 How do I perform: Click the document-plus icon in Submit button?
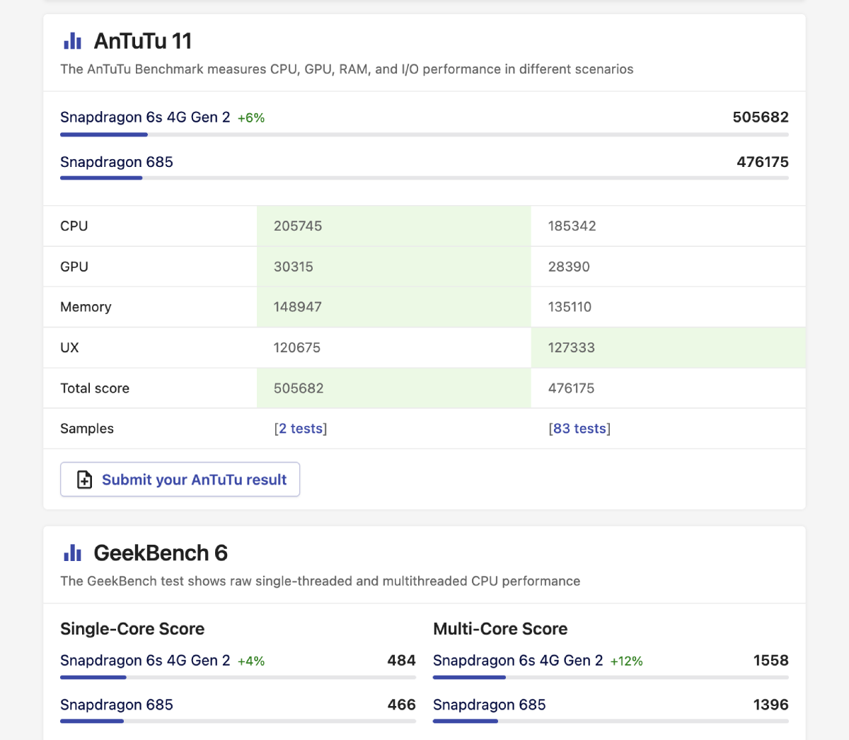click(x=84, y=480)
